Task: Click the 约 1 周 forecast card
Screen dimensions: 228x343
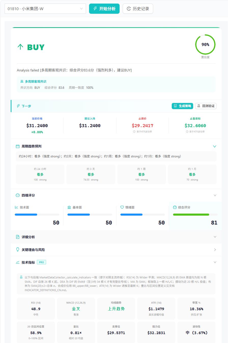Action: (141, 174)
